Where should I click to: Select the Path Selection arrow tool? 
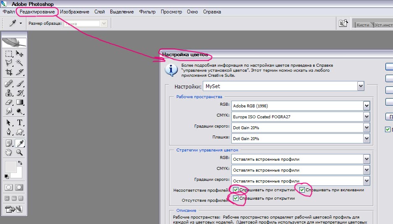point(8,122)
